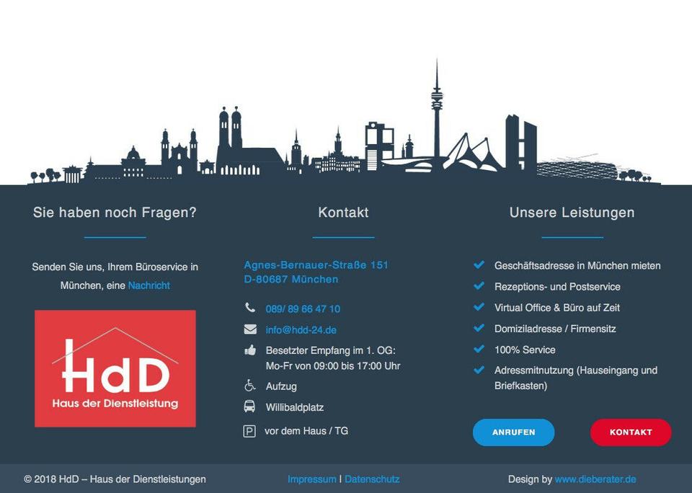Open the Nachricht link
This screenshot has height=493, width=692.
pos(148,285)
